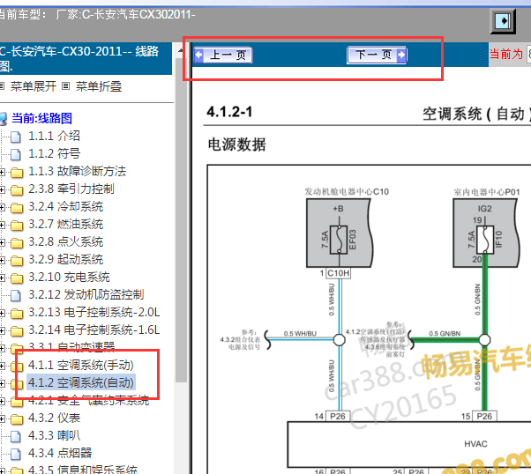
Task: Click C10H connector label
Action: (339, 273)
